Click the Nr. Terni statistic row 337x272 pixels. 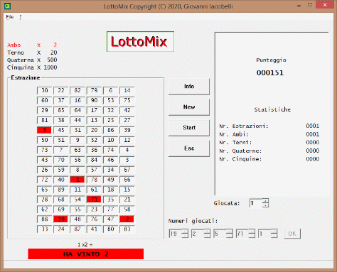point(269,143)
